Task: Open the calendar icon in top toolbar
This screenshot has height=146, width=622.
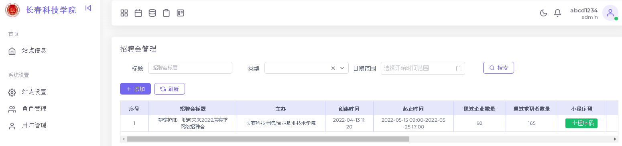Action: [138, 13]
